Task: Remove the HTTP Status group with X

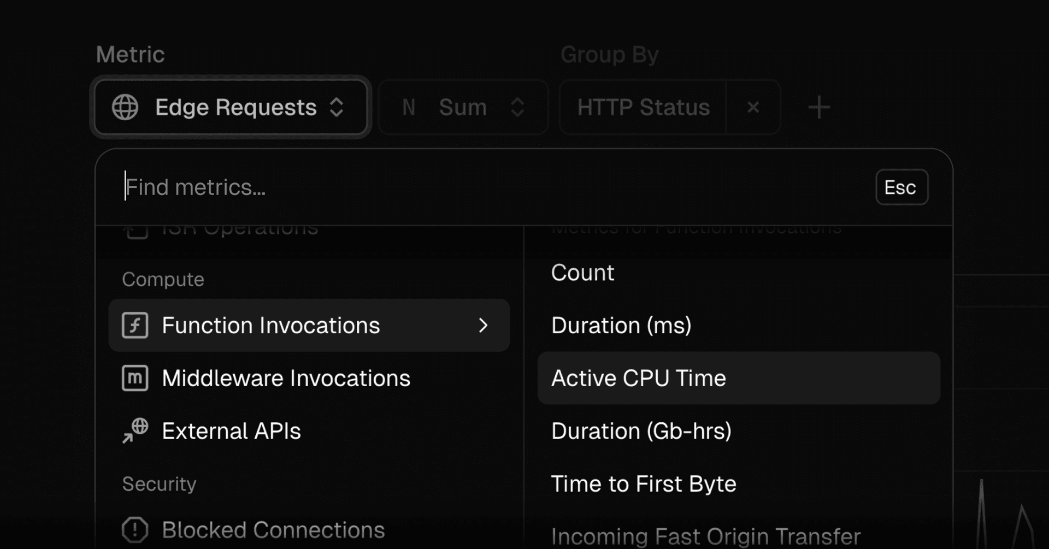Action: pos(753,107)
